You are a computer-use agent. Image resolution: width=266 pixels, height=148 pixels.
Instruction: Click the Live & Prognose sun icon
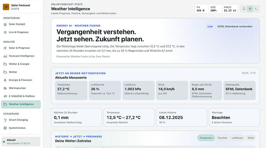coord(5,32)
